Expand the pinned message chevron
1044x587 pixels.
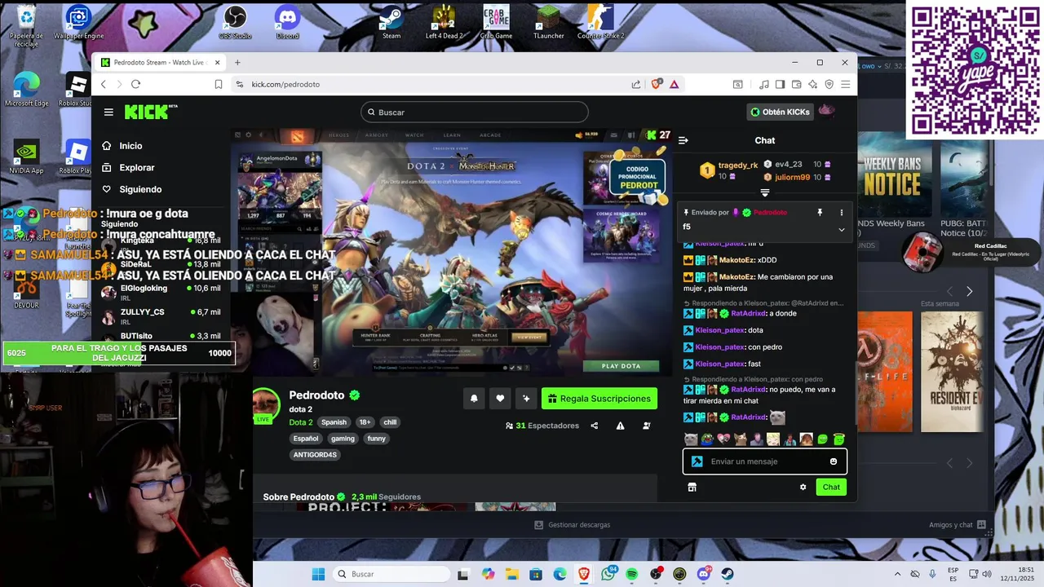tap(842, 229)
